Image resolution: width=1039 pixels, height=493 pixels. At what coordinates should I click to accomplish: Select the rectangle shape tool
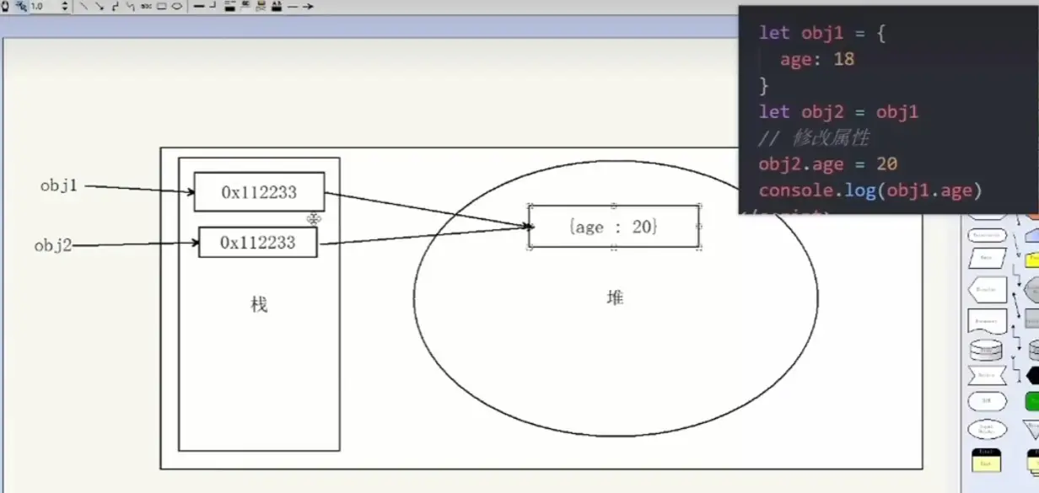[x=162, y=6]
